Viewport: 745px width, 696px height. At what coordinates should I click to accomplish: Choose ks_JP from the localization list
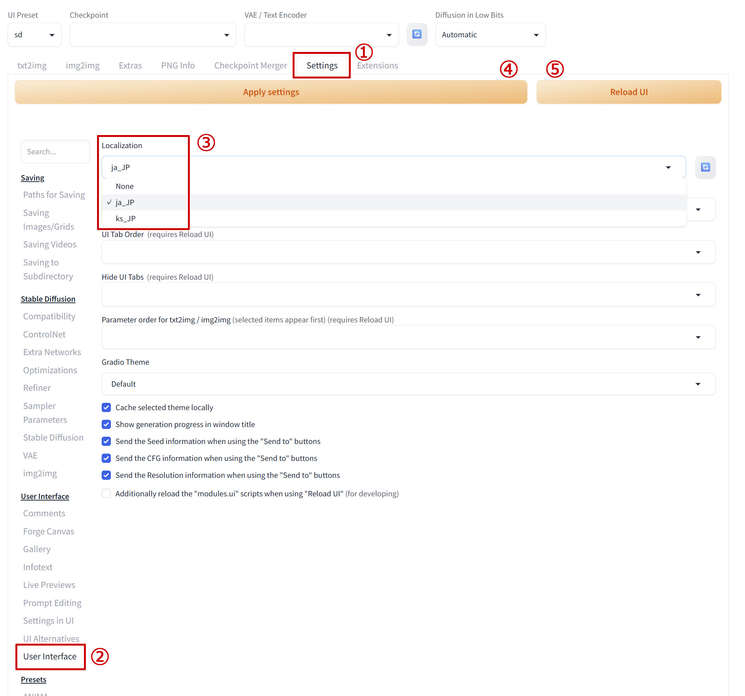[126, 219]
